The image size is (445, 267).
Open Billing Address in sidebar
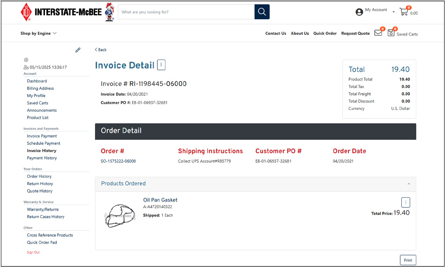tap(40, 88)
